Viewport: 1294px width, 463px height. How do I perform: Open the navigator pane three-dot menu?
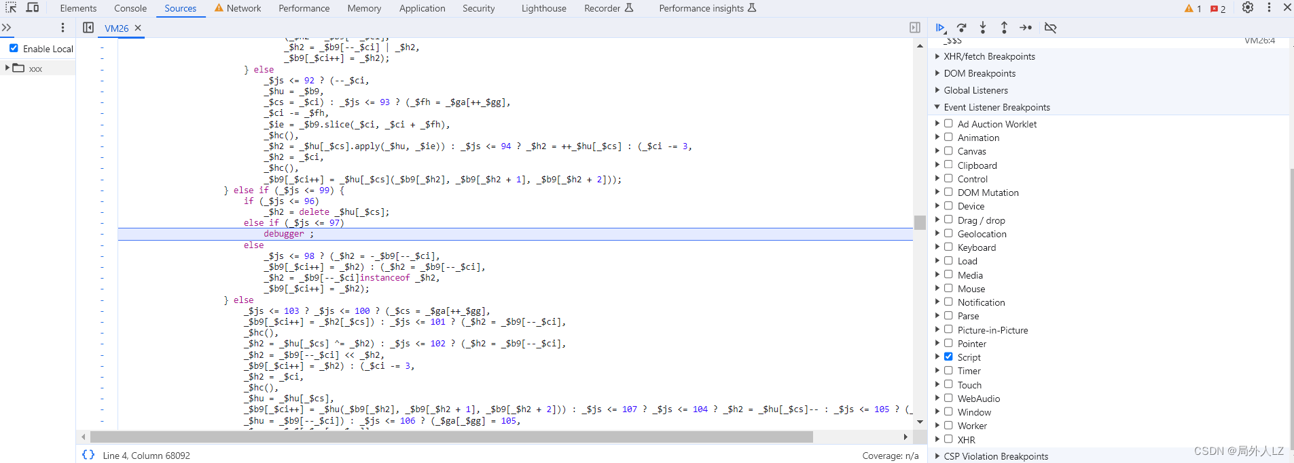point(62,28)
